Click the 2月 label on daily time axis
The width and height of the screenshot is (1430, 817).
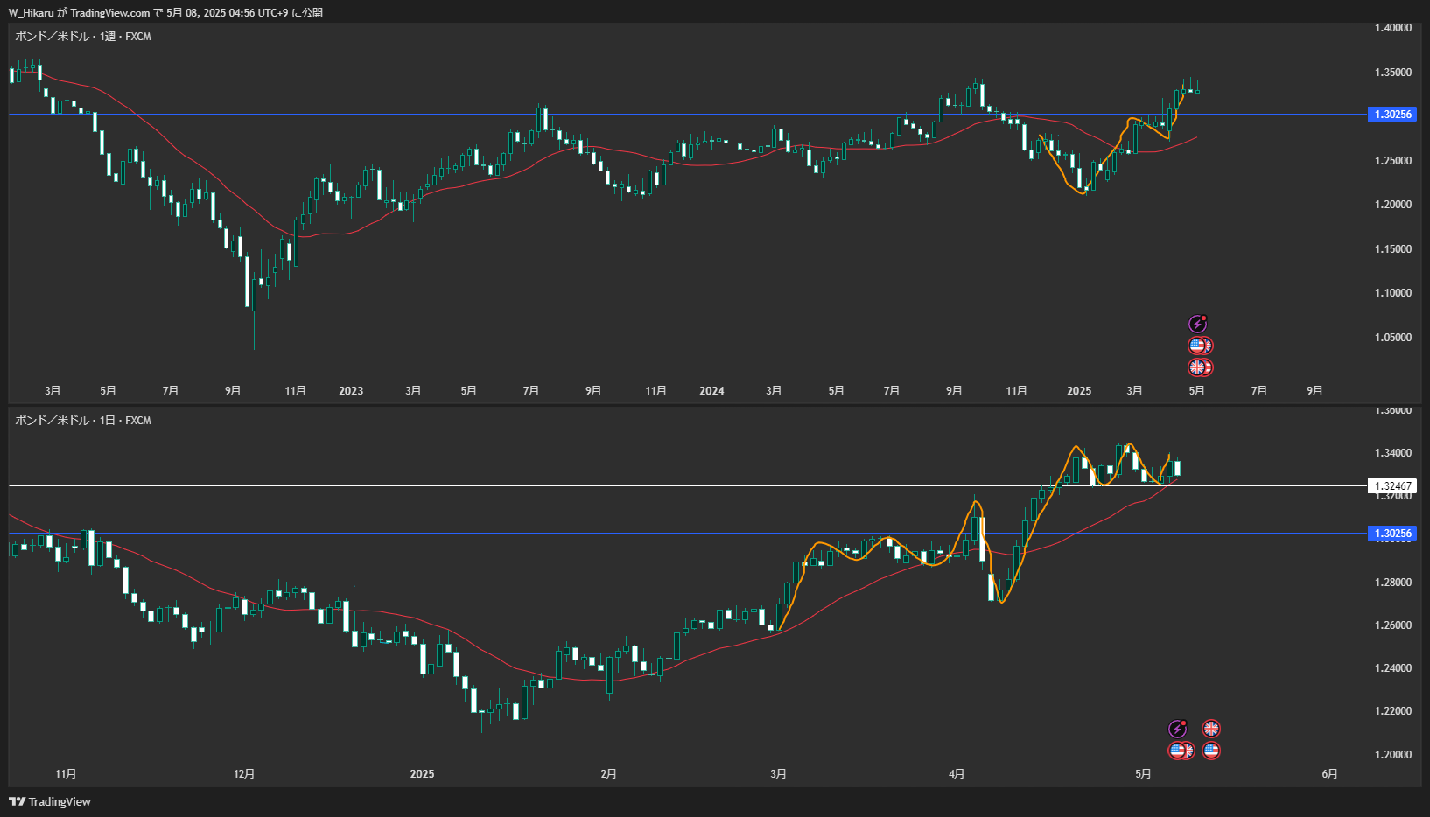coord(609,774)
